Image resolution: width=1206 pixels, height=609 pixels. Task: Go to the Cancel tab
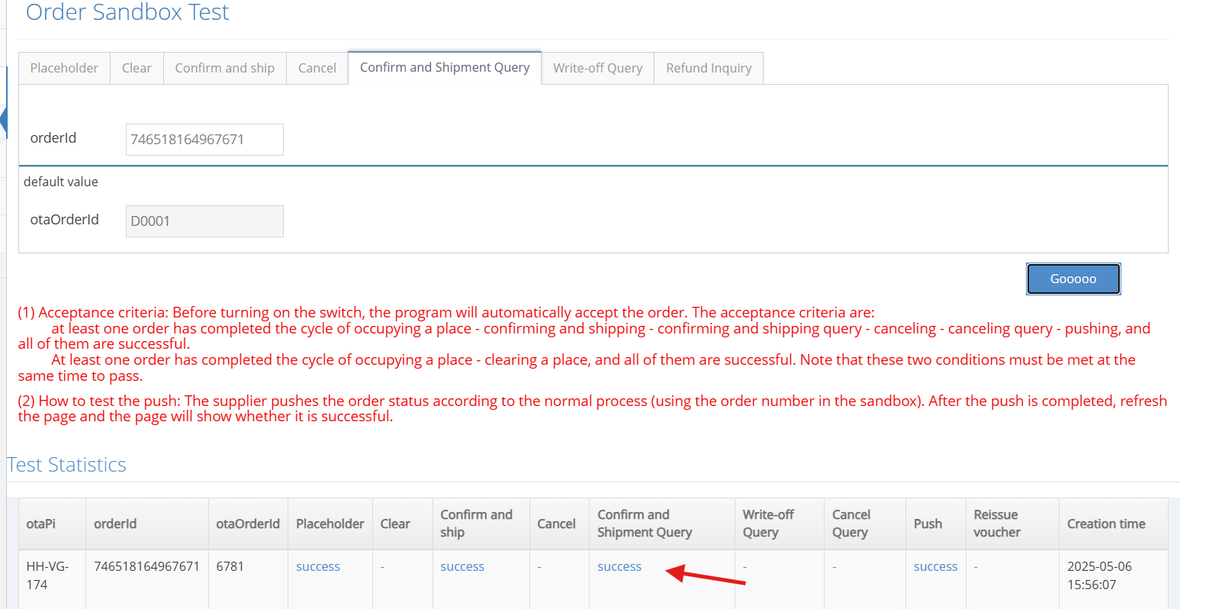(317, 68)
